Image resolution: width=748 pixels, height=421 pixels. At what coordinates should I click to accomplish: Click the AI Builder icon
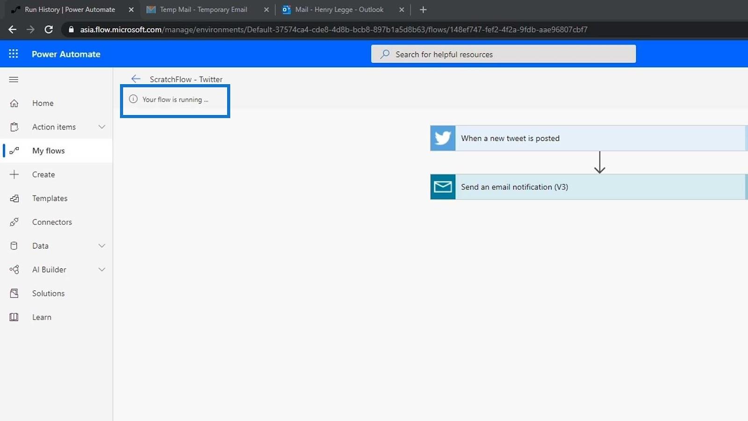pyautogui.click(x=14, y=269)
